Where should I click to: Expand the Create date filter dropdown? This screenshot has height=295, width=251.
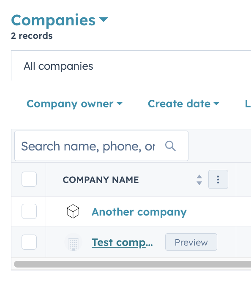pos(183,104)
